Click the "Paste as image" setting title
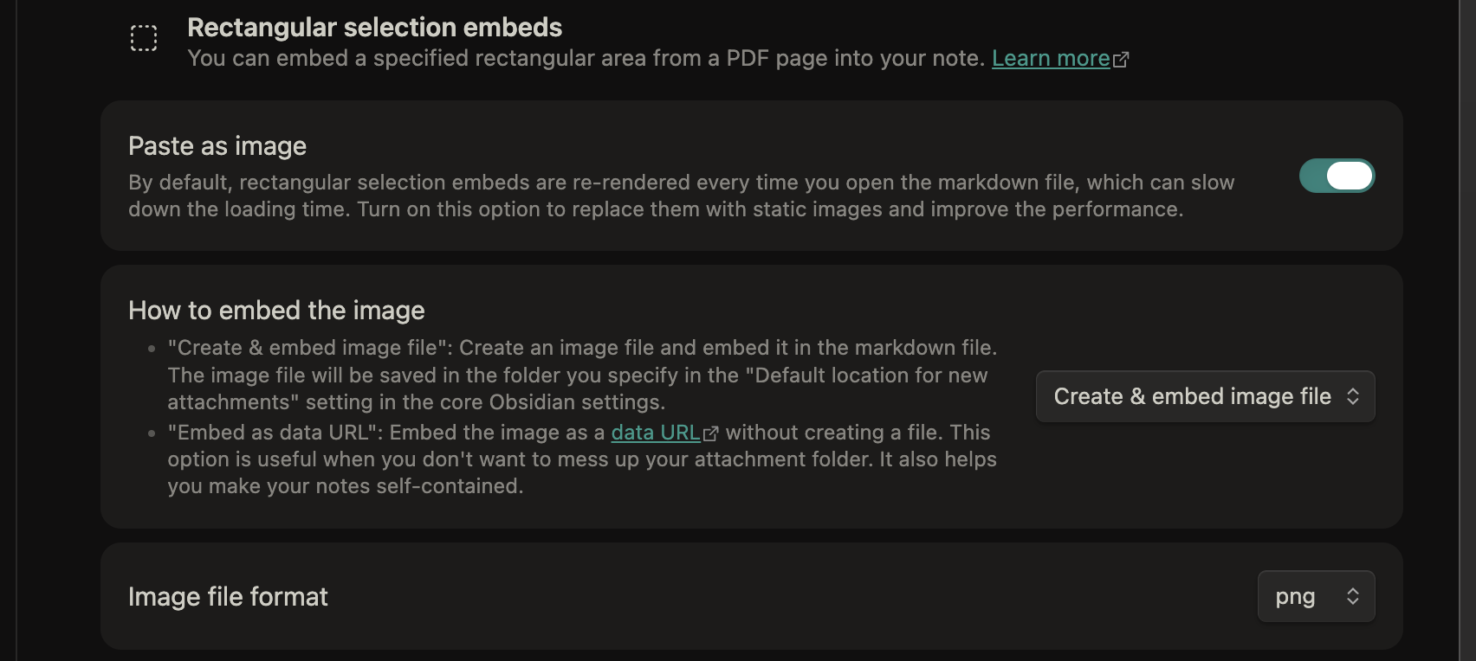 217,146
